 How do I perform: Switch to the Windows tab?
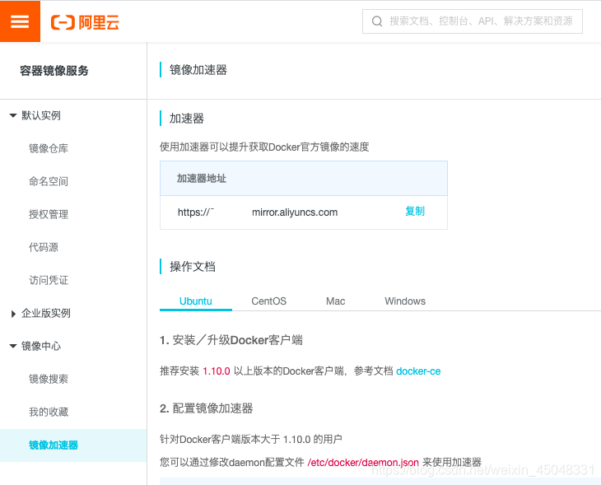[405, 301]
